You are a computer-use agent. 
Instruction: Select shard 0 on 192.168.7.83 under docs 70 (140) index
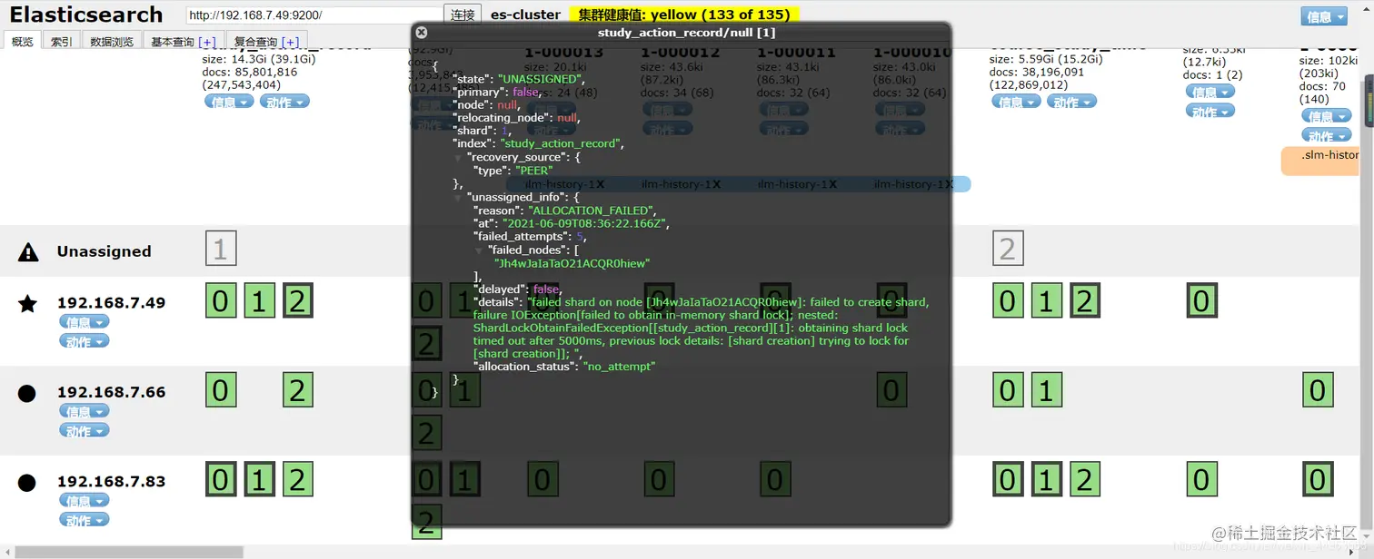[x=1318, y=479]
